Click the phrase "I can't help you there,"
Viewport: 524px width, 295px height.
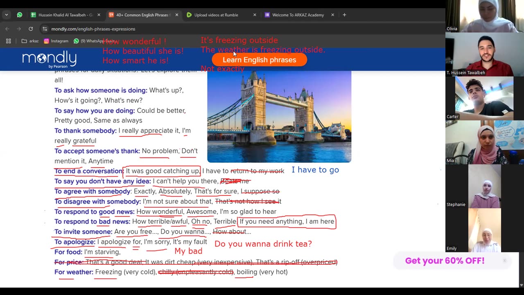click(x=186, y=181)
